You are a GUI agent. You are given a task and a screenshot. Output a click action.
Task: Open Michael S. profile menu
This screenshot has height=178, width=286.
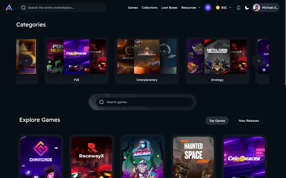(266, 8)
